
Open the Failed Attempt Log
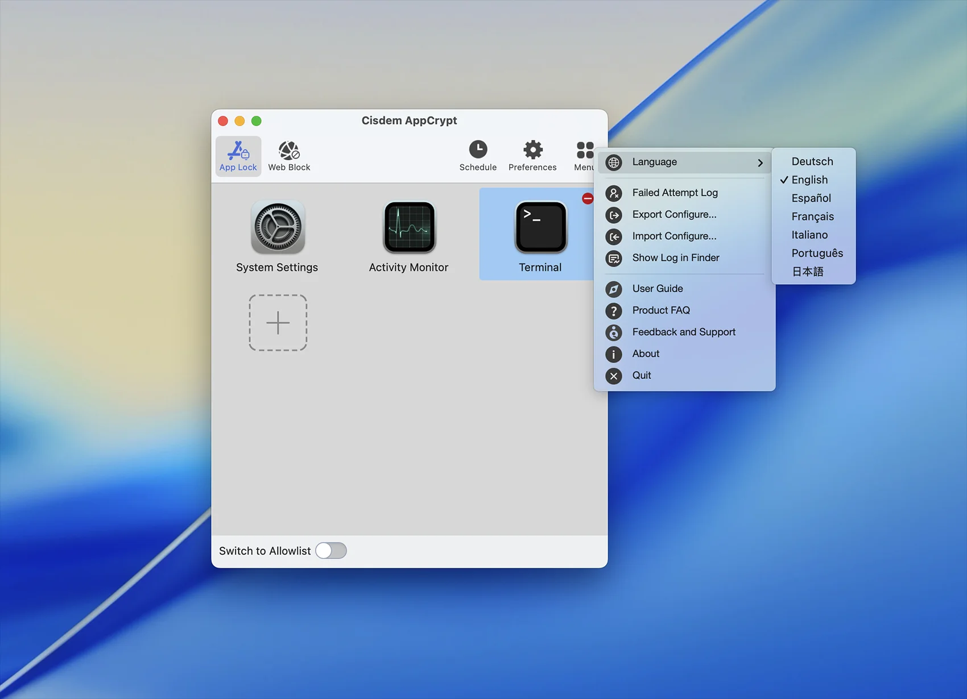[x=685, y=193]
